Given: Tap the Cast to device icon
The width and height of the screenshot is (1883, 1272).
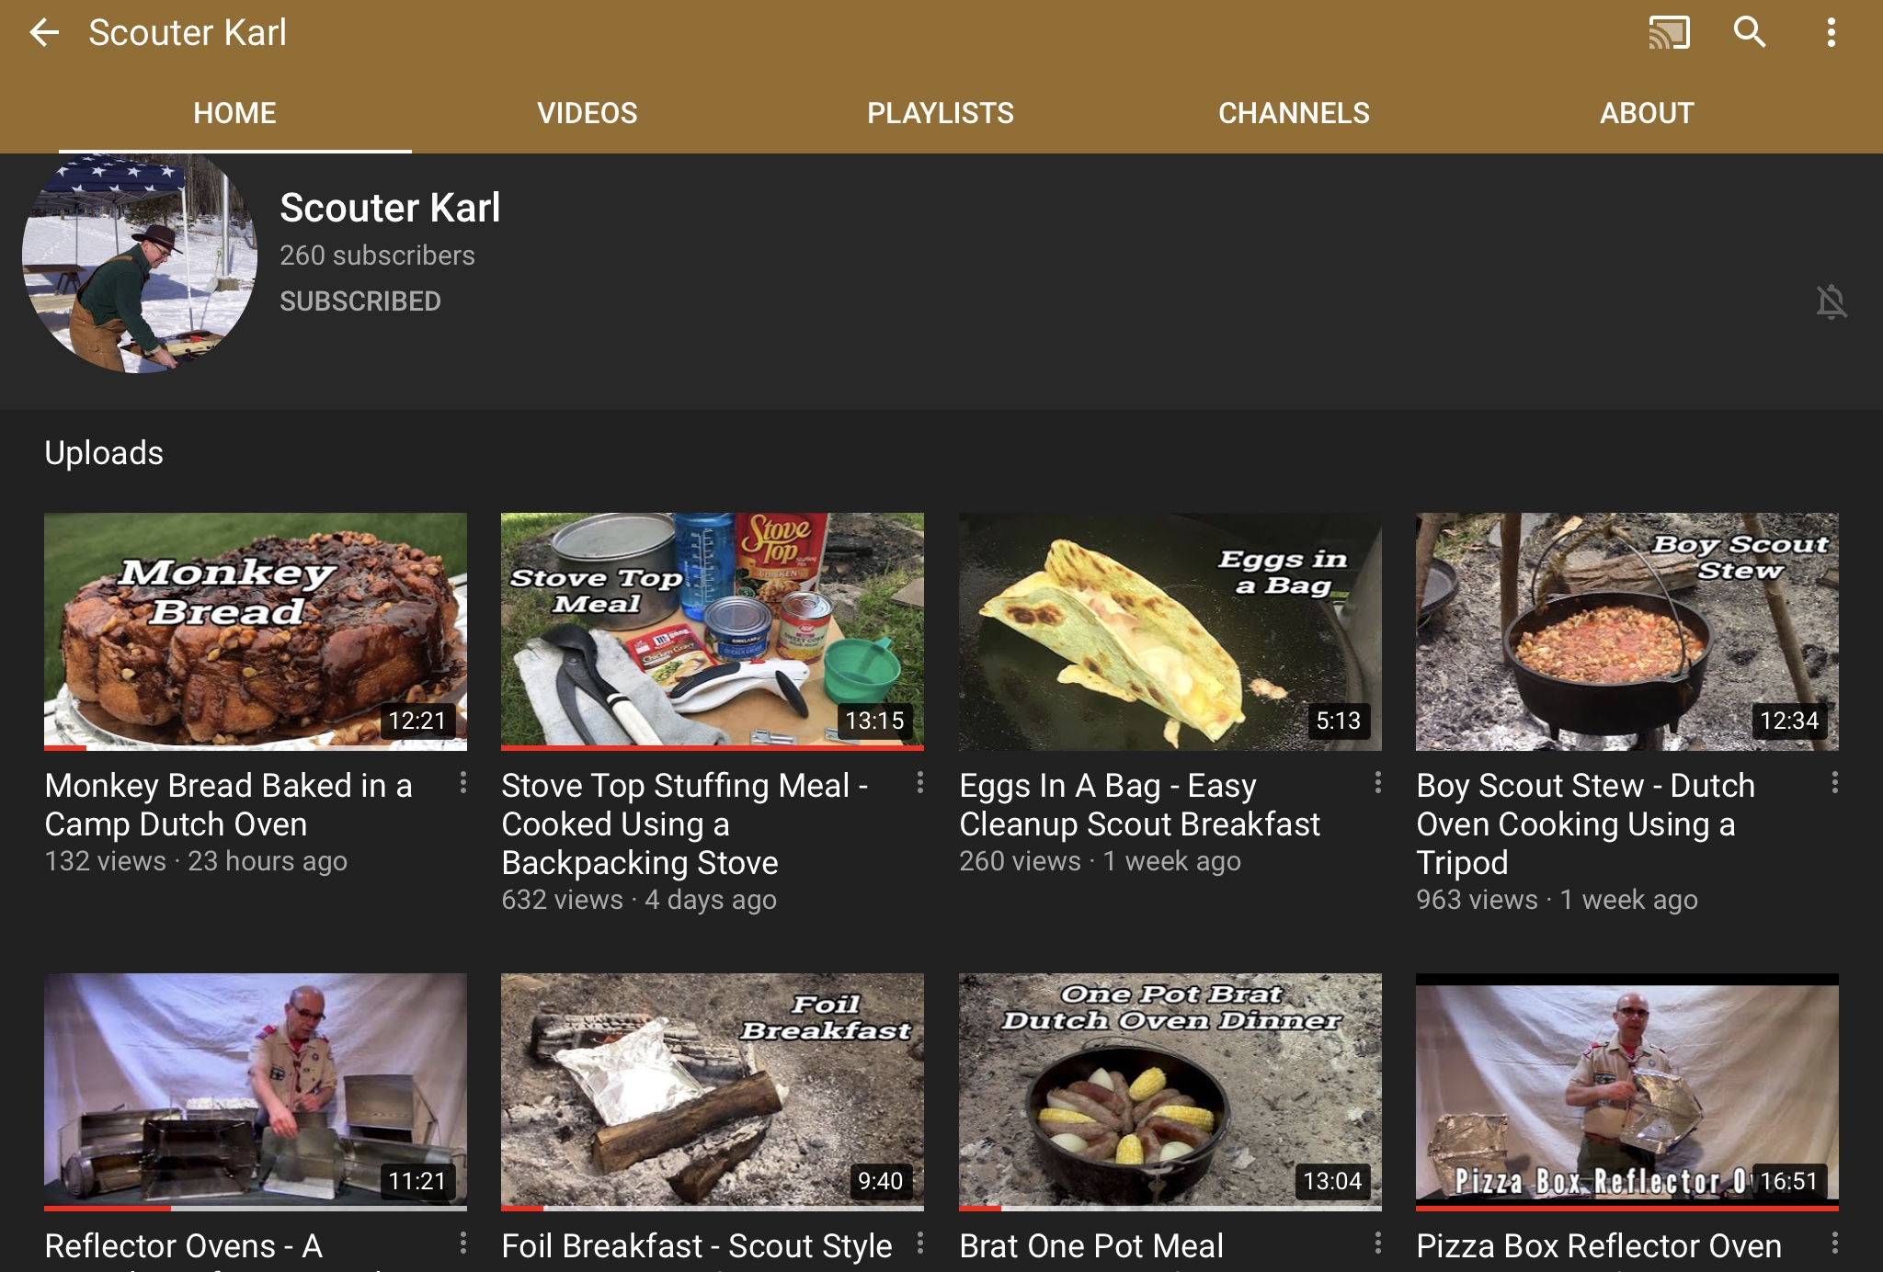Looking at the screenshot, I should (x=1669, y=33).
